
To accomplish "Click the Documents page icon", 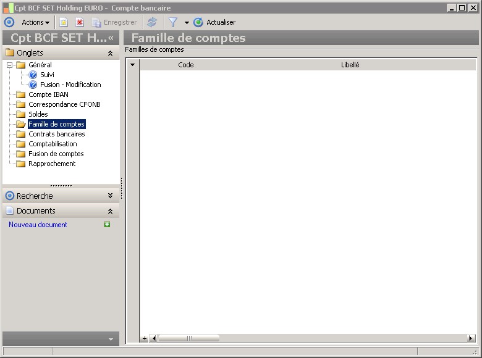I will point(10,210).
